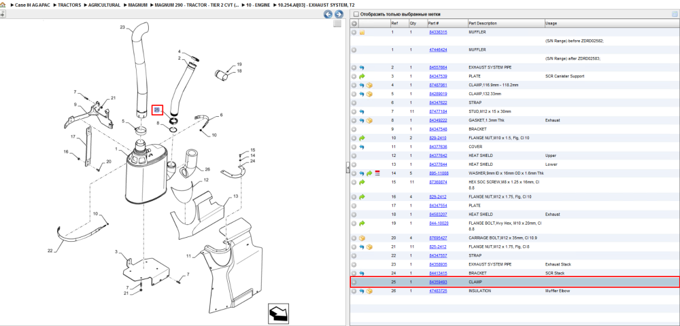Screen dimensions: 680x326
Task: Click the green arrow icon on WASHER 895-11008 row
Action: coord(369,173)
